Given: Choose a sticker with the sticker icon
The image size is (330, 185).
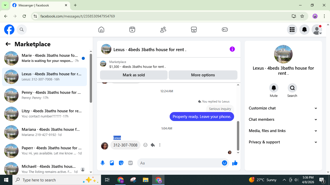Looking at the screenshot, I should coord(121,163).
